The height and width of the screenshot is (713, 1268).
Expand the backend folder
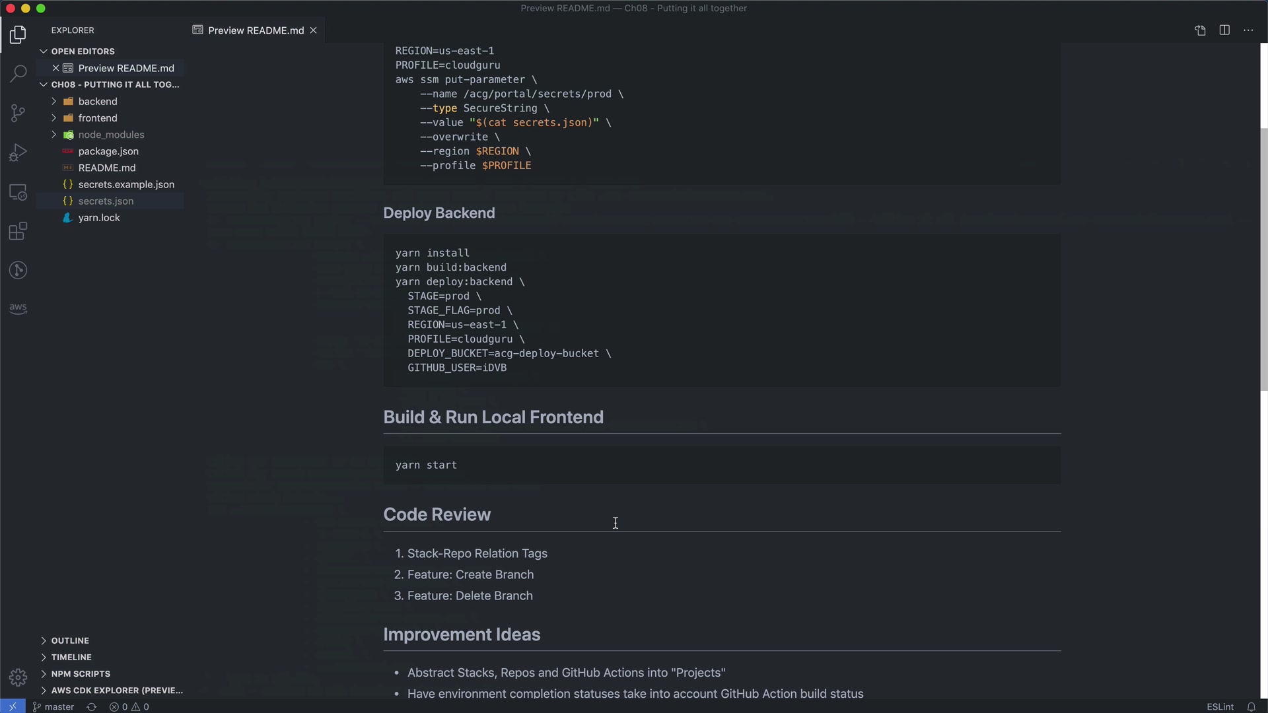[x=97, y=101]
